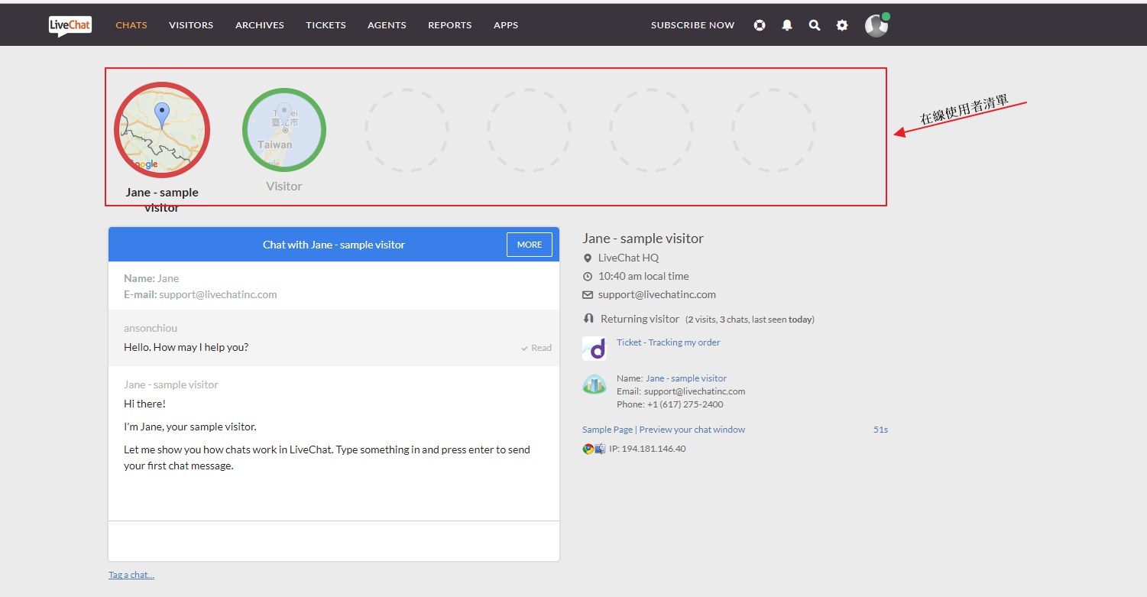Open the settings gear icon
This screenshot has width=1147, height=597.
[x=842, y=25]
